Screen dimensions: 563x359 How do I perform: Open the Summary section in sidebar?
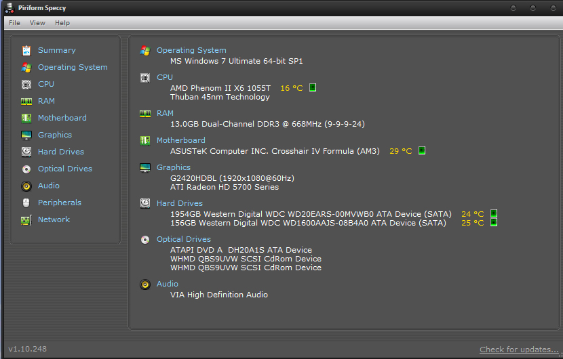click(57, 50)
